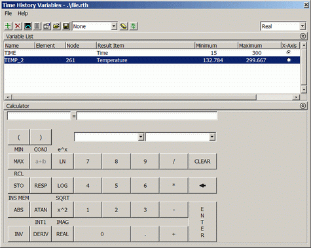Viewport: 311px width, 248px height.
Task: Open the File menu
Action: 9,14
